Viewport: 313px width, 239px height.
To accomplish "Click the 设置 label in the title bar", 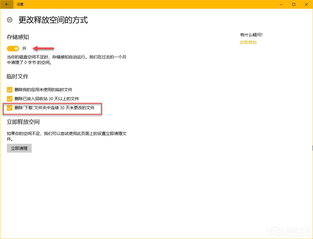I will pyautogui.click(x=20, y=4).
